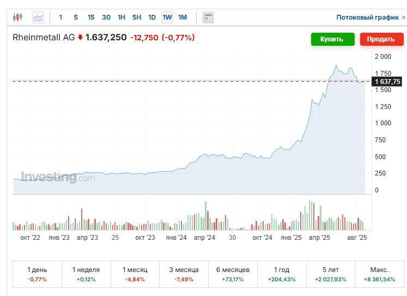Click the 1 637,75 current price label
This screenshot has height=296, width=407.
coord(387,82)
